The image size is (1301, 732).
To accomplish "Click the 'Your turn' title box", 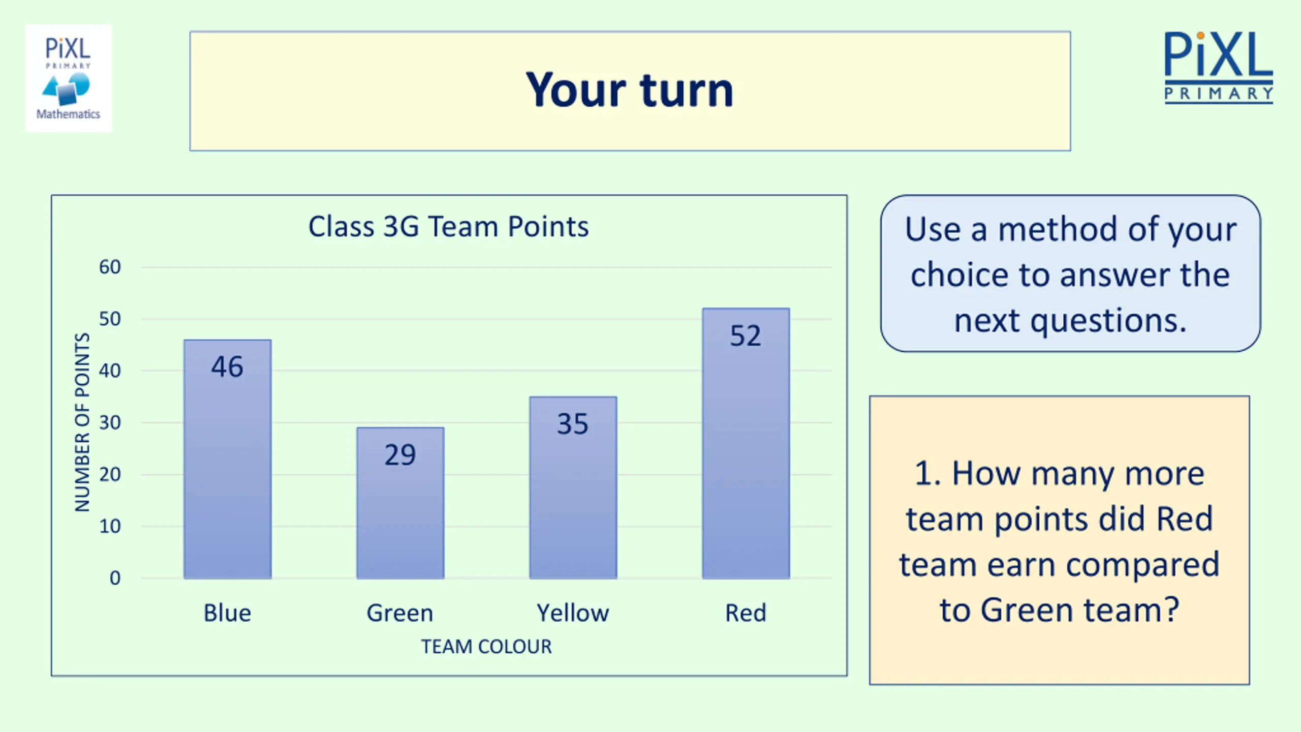I will (x=630, y=91).
